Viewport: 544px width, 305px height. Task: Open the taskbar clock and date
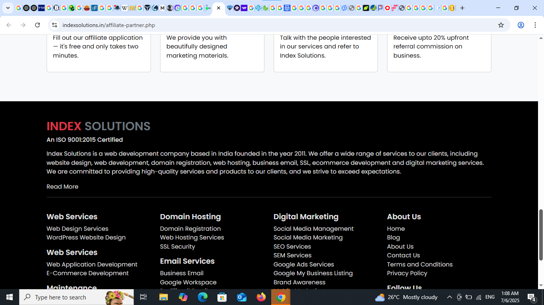[x=510, y=297]
